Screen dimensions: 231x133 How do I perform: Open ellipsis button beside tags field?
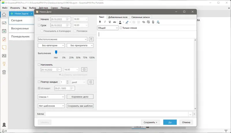tap(190, 114)
